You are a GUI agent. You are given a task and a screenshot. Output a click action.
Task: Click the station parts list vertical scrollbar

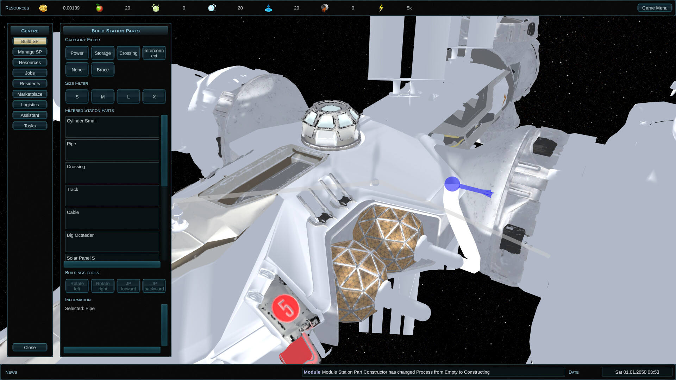pos(164,151)
